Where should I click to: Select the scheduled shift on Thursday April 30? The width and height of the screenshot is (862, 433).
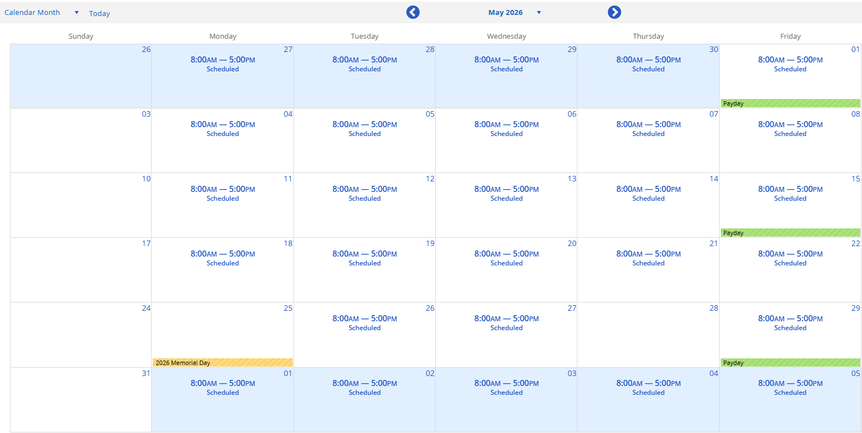tap(648, 64)
